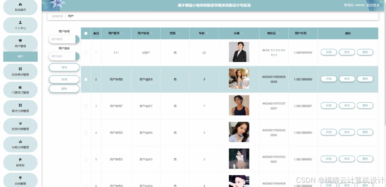
Task: Open 系统首页 via the home icon
Action: point(20,5)
